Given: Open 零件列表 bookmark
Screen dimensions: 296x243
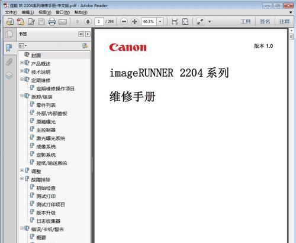Looking at the screenshot, I should click(x=46, y=105).
